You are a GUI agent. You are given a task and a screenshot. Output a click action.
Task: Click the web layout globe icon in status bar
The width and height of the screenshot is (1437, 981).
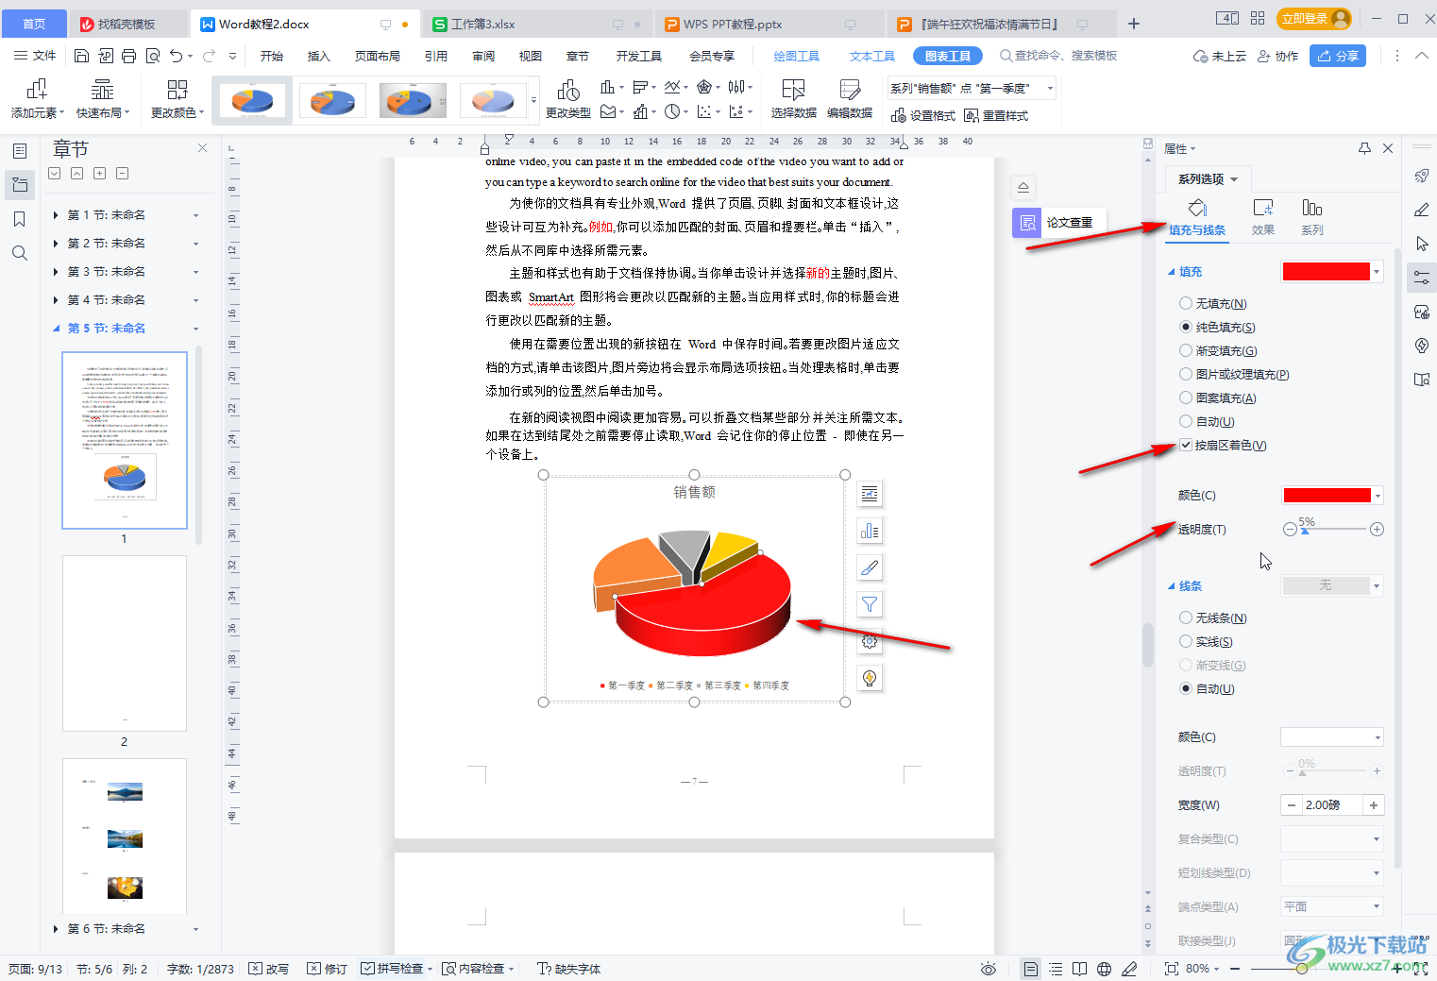(1104, 969)
